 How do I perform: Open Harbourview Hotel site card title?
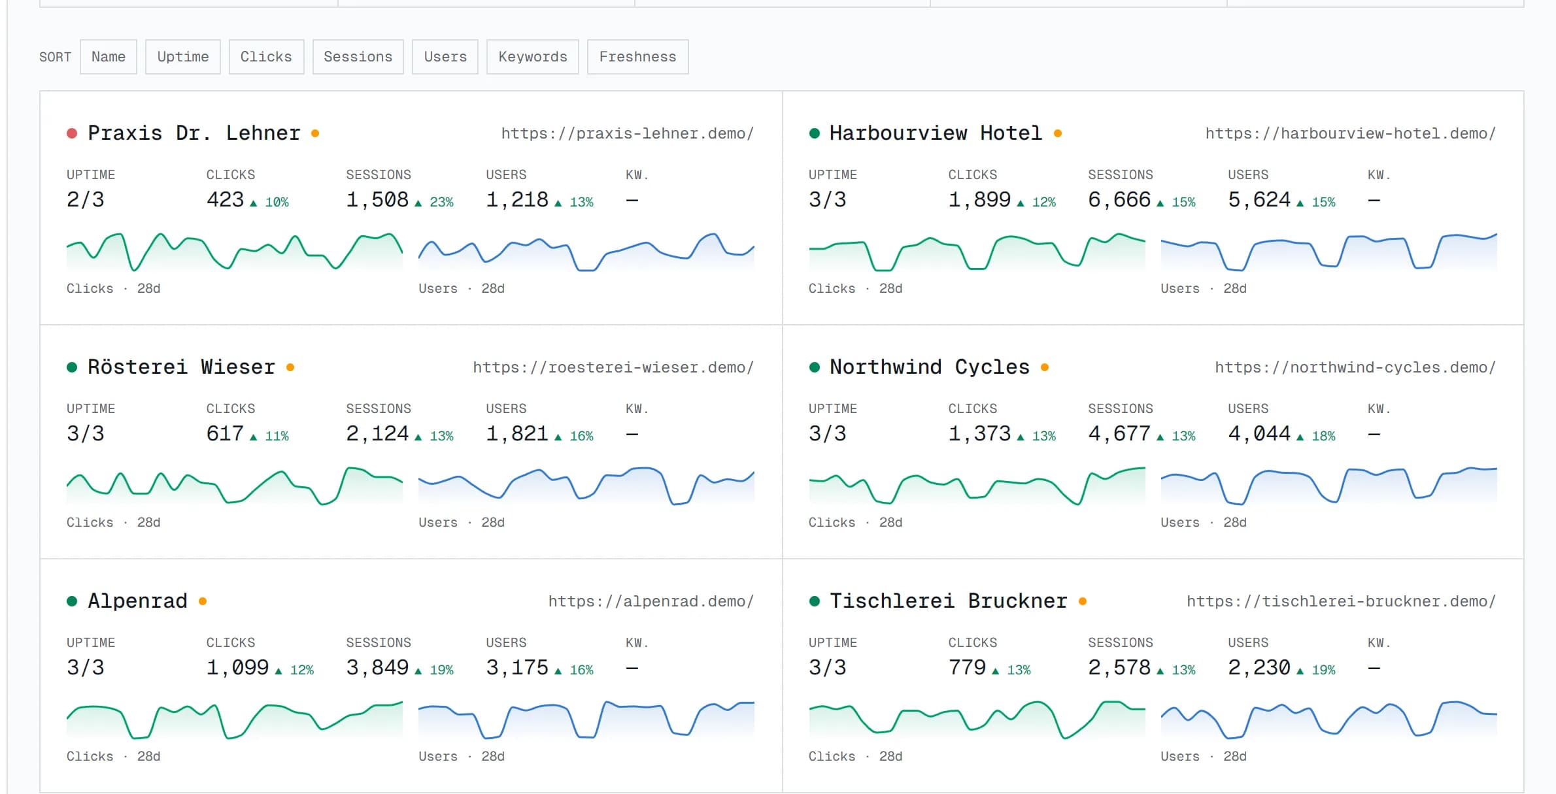tap(936, 133)
